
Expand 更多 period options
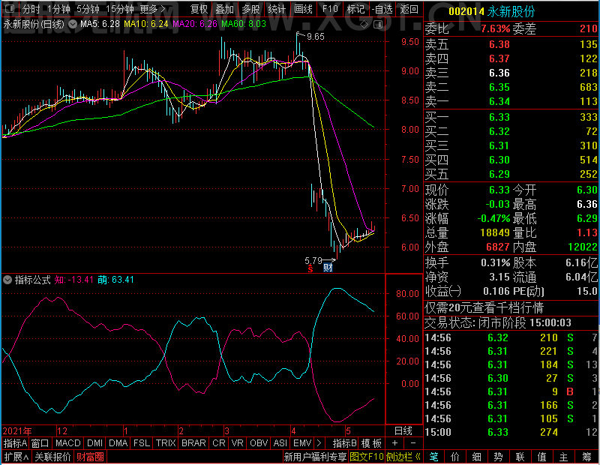tap(153, 9)
